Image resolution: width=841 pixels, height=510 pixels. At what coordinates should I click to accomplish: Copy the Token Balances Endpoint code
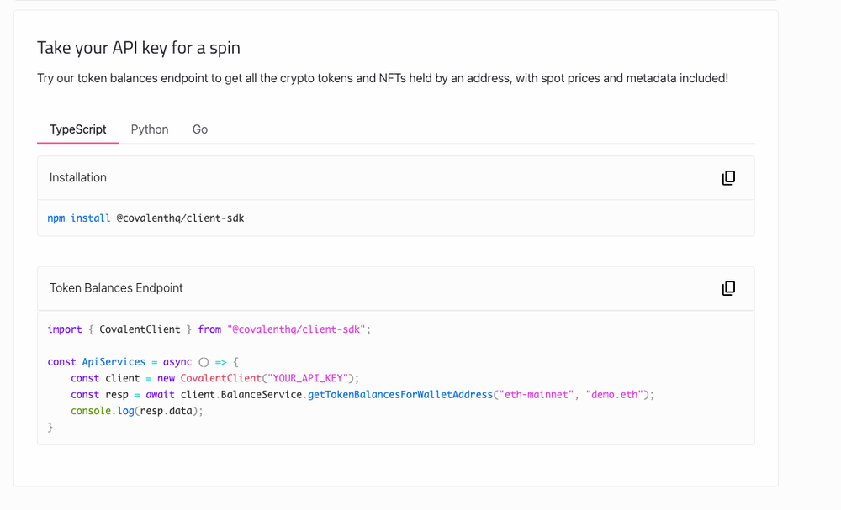coord(727,288)
